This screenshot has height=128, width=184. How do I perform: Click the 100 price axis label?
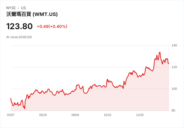[x=174, y=89]
